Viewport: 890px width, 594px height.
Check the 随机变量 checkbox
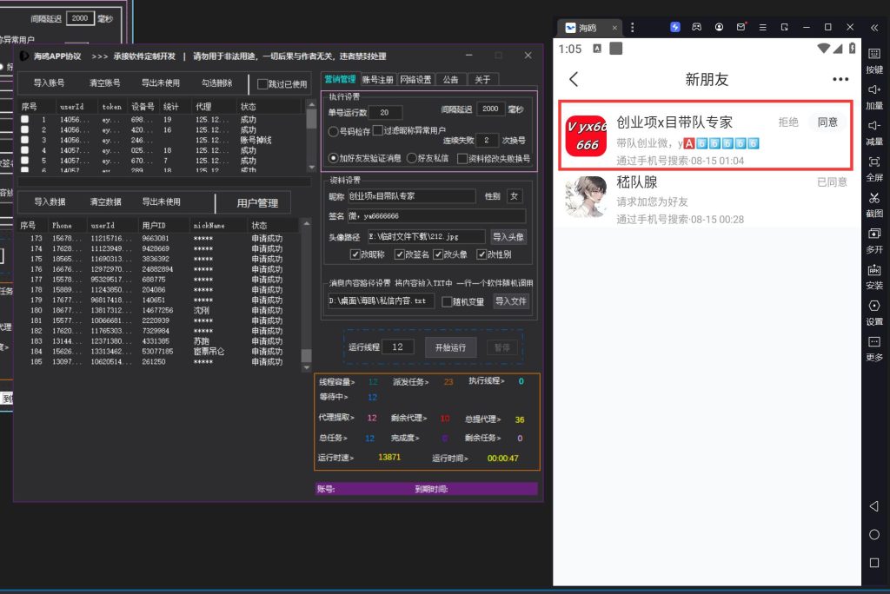tap(448, 301)
